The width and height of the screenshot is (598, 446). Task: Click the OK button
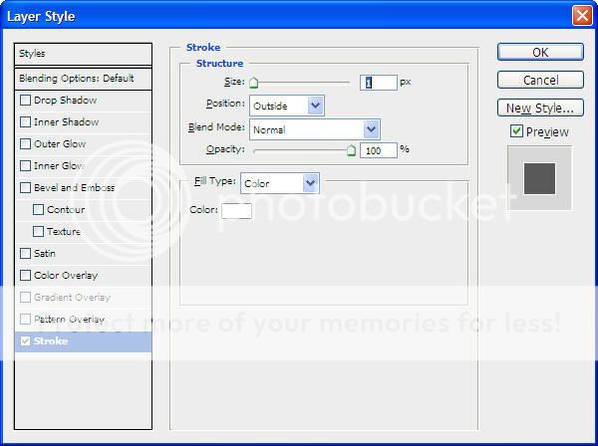(539, 52)
